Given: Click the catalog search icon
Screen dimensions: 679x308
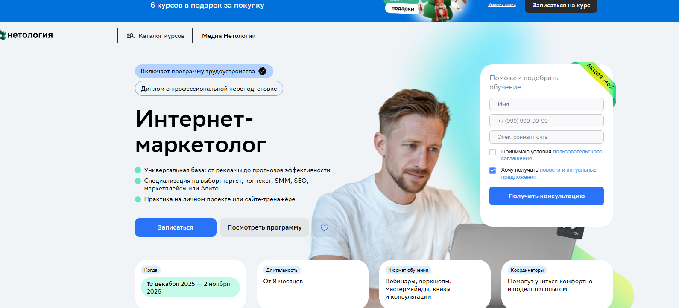Looking at the screenshot, I should click(131, 36).
